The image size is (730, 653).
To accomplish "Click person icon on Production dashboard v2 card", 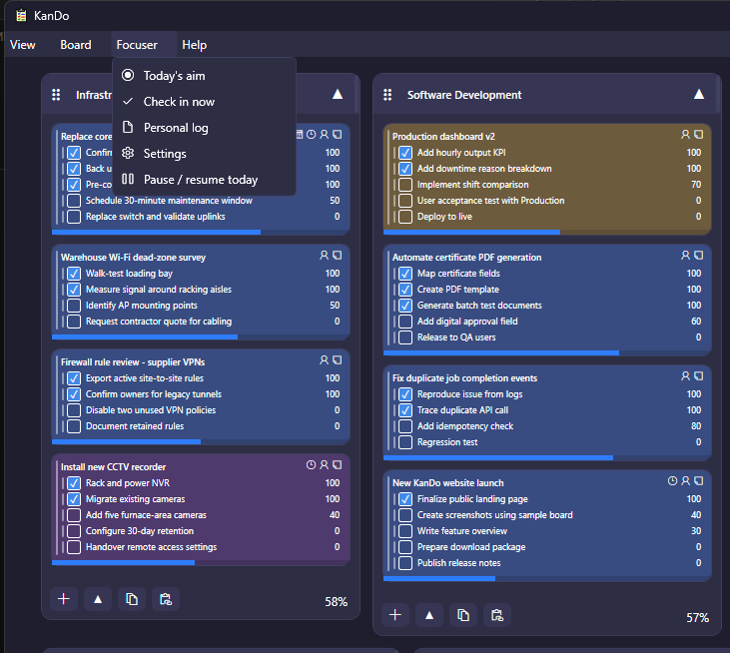I will 685,135.
